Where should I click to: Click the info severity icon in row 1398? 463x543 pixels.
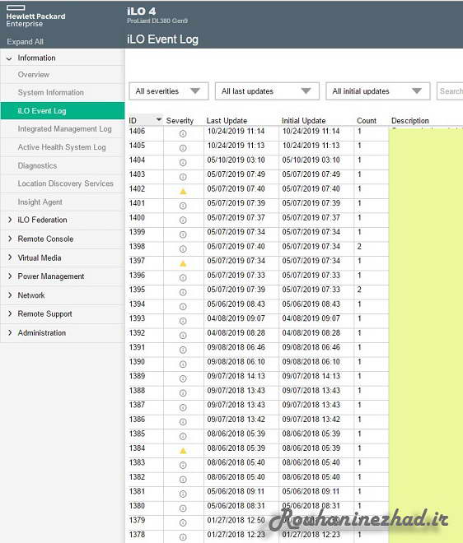pos(183,249)
